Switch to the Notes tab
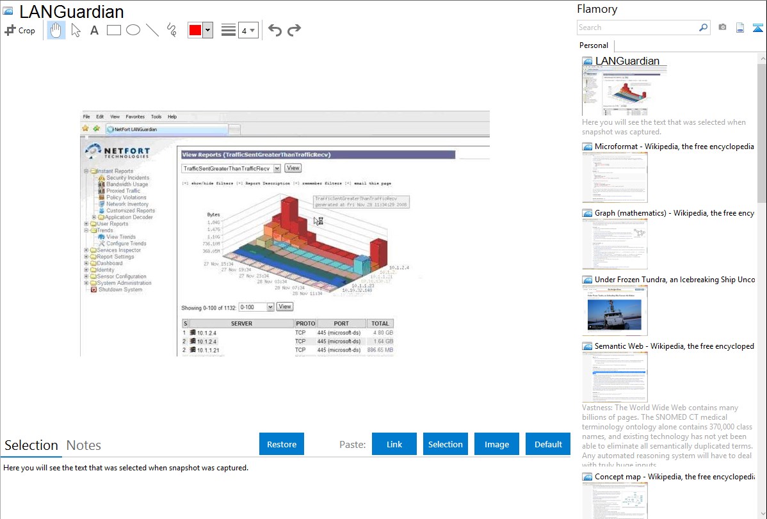The image size is (767, 519). tap(84, 445)
